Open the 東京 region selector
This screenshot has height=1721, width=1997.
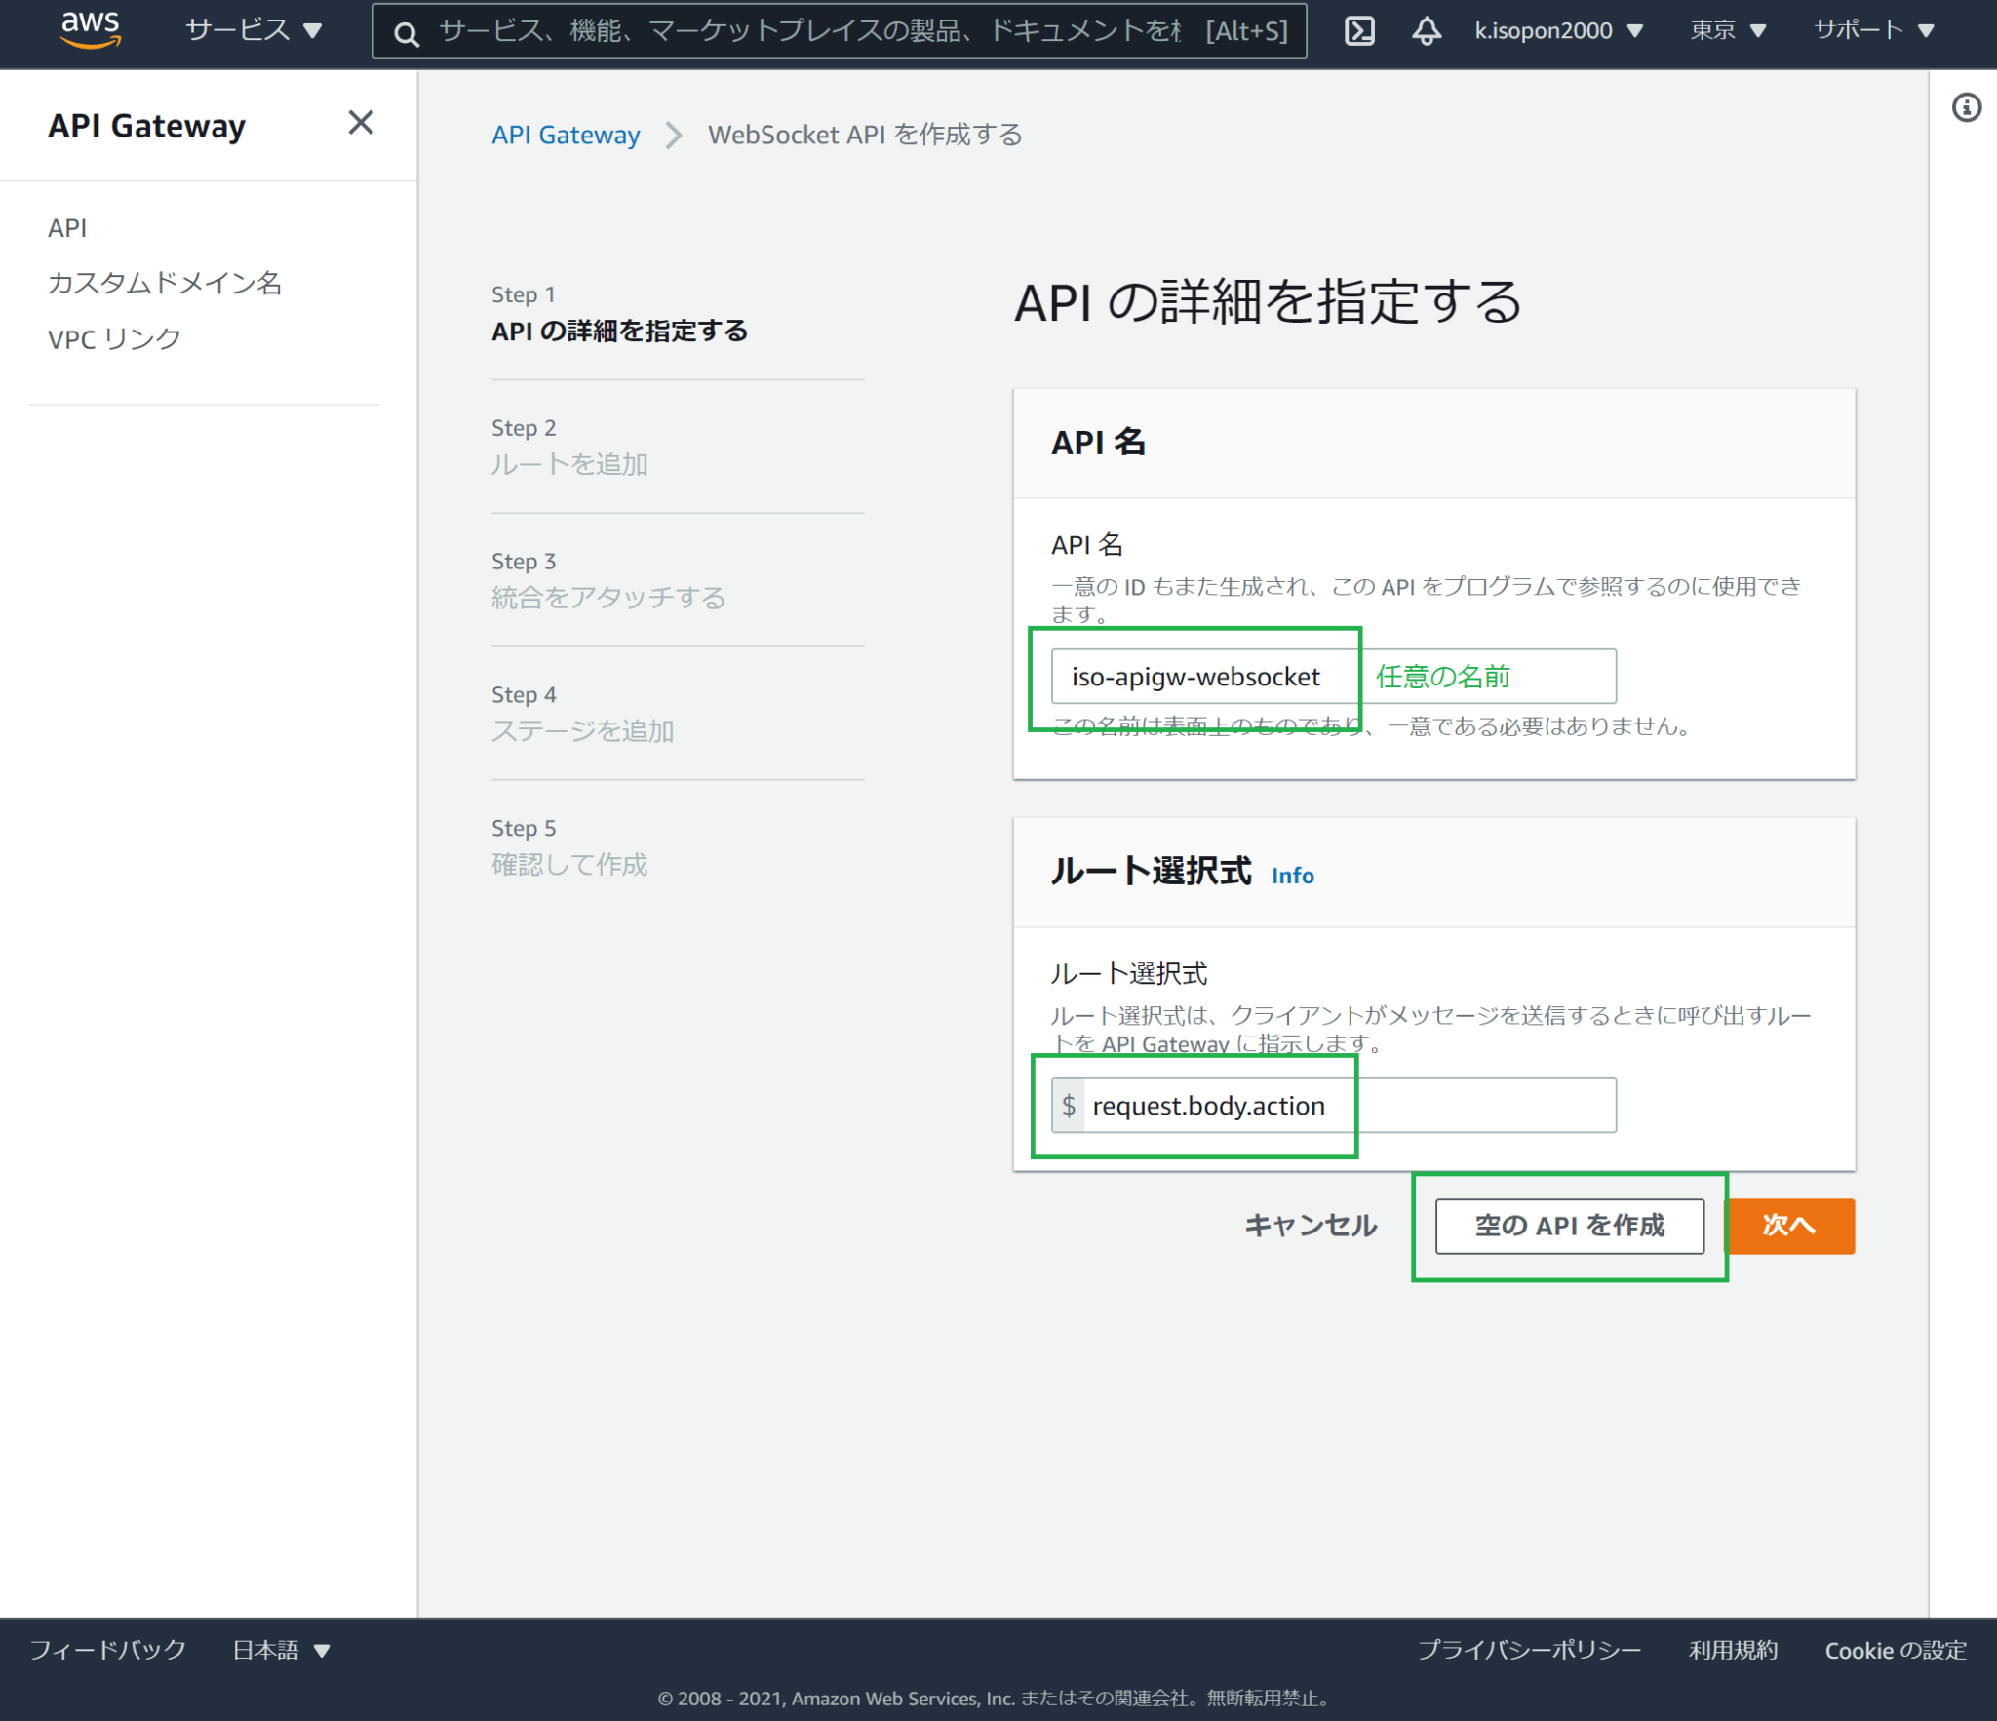(1725, 30)
